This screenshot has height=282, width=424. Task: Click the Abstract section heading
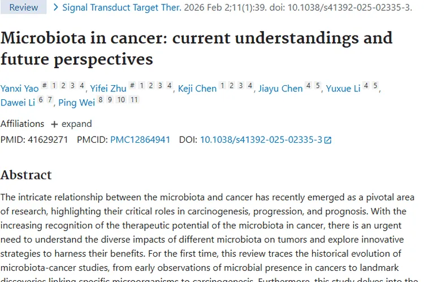(x=26, y=175)
